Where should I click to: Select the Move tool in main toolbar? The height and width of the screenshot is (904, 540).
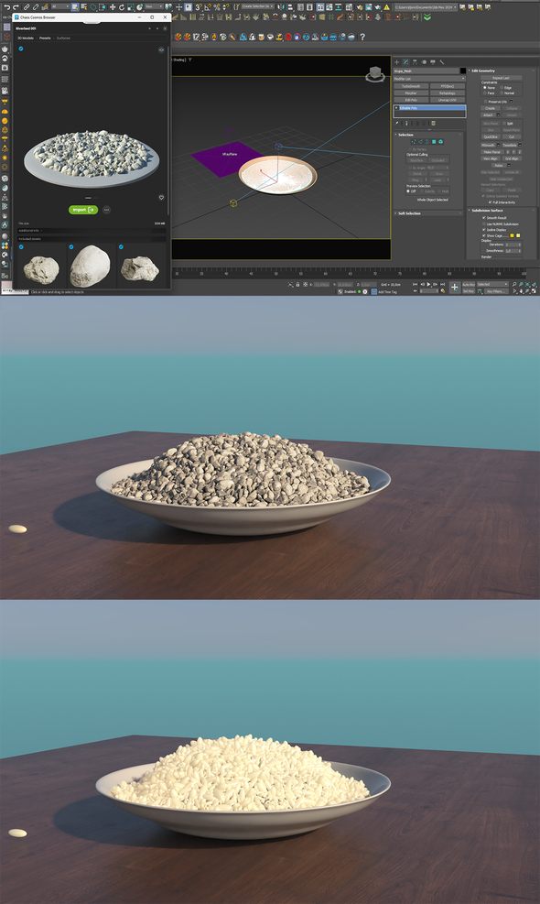[x=113, y=7]
